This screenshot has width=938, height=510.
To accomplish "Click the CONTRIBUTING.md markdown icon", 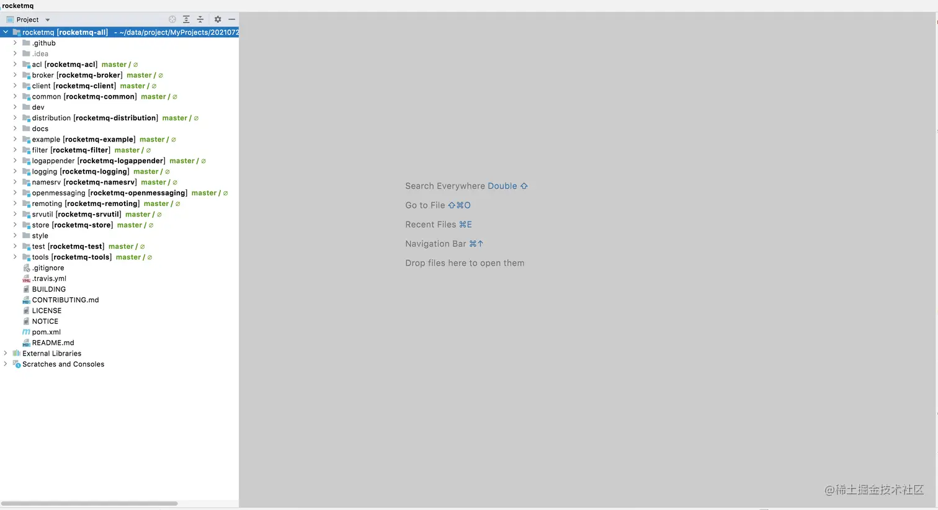I will tap(26, 300).
